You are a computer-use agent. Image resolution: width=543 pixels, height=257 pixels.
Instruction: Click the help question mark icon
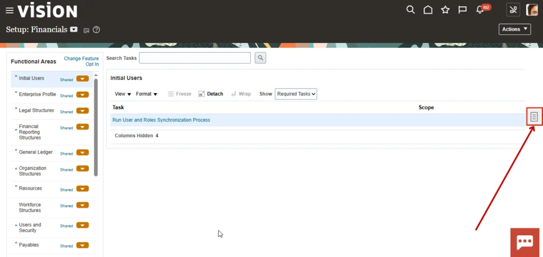click(x=97, y=30)
